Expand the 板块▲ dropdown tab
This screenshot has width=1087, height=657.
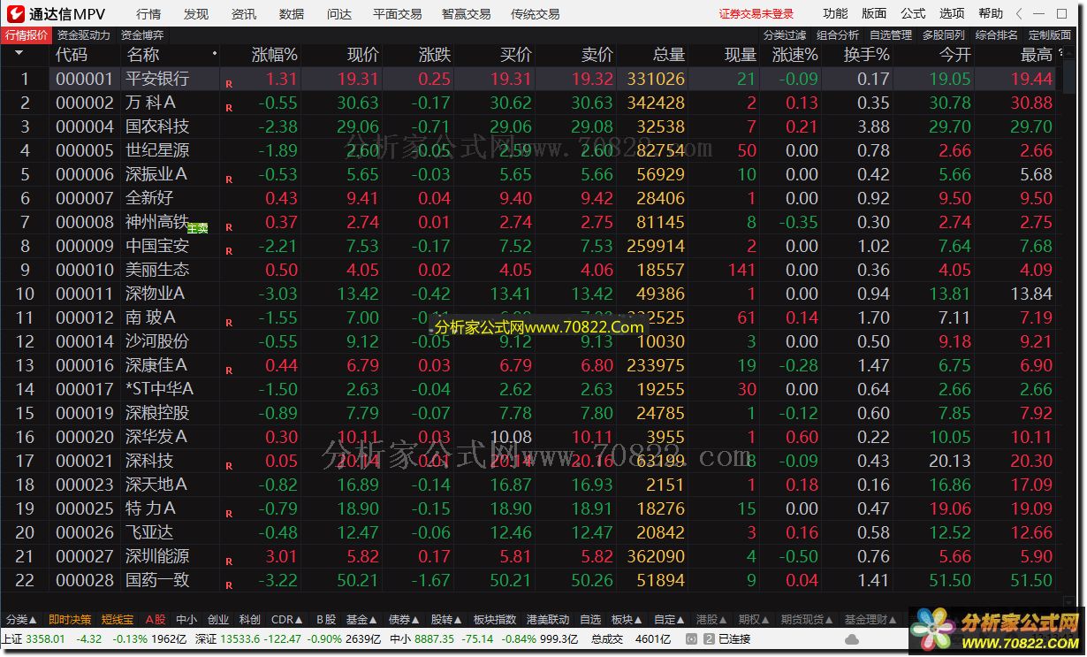click(x=627, y=620)
